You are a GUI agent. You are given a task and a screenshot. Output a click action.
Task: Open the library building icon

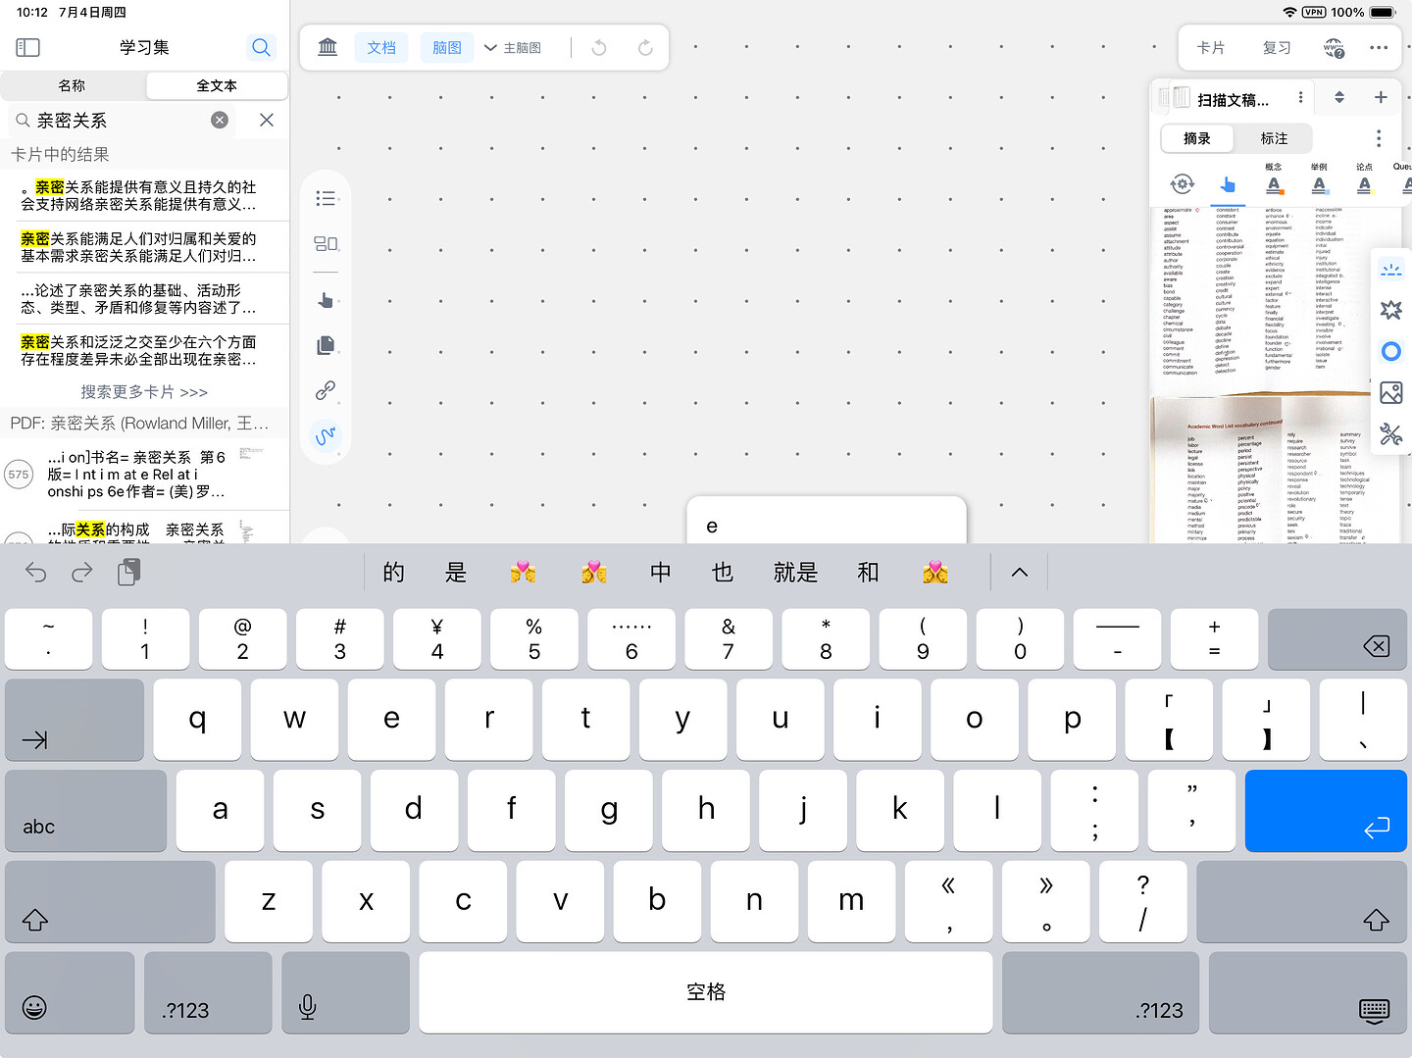[328, 47]
